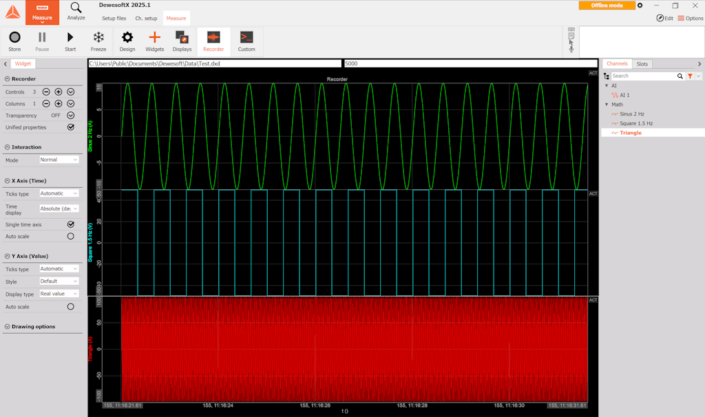Click the channel tree view icon
This screenshot has width=705, height=417.
click(606, 76)
